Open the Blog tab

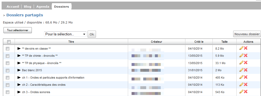28,7
